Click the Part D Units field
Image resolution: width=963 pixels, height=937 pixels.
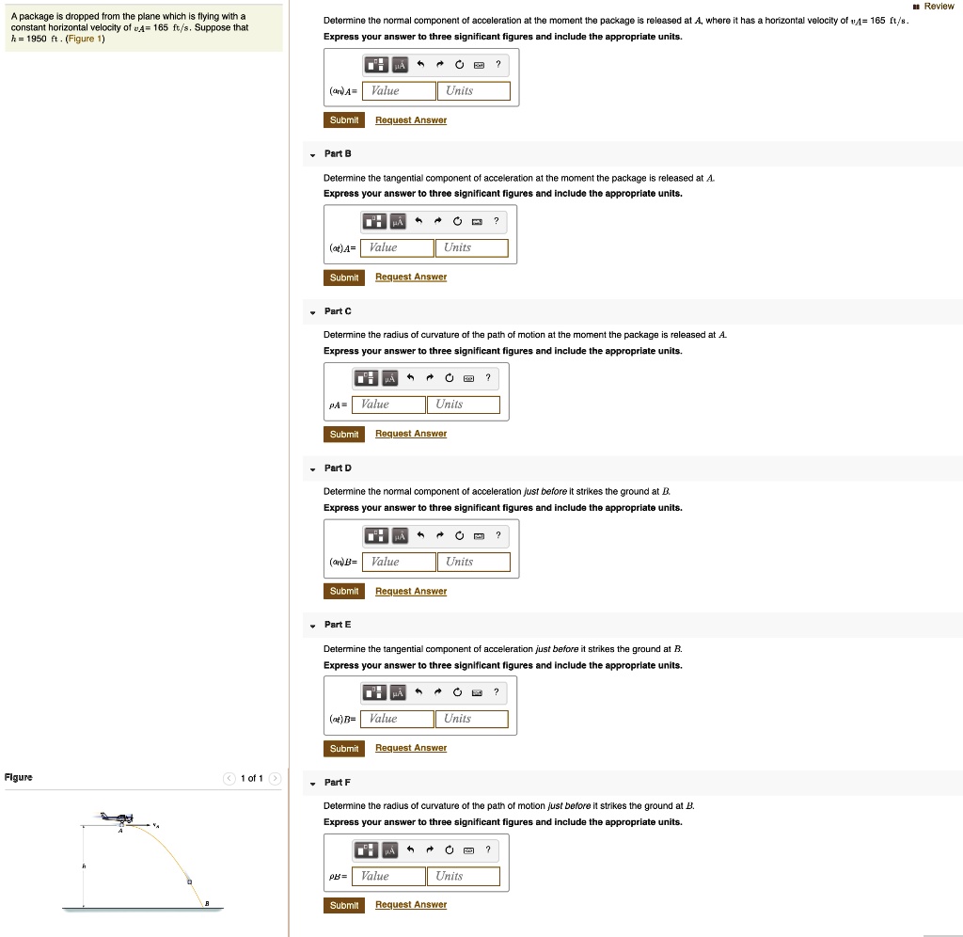click(x=474, y=563)
